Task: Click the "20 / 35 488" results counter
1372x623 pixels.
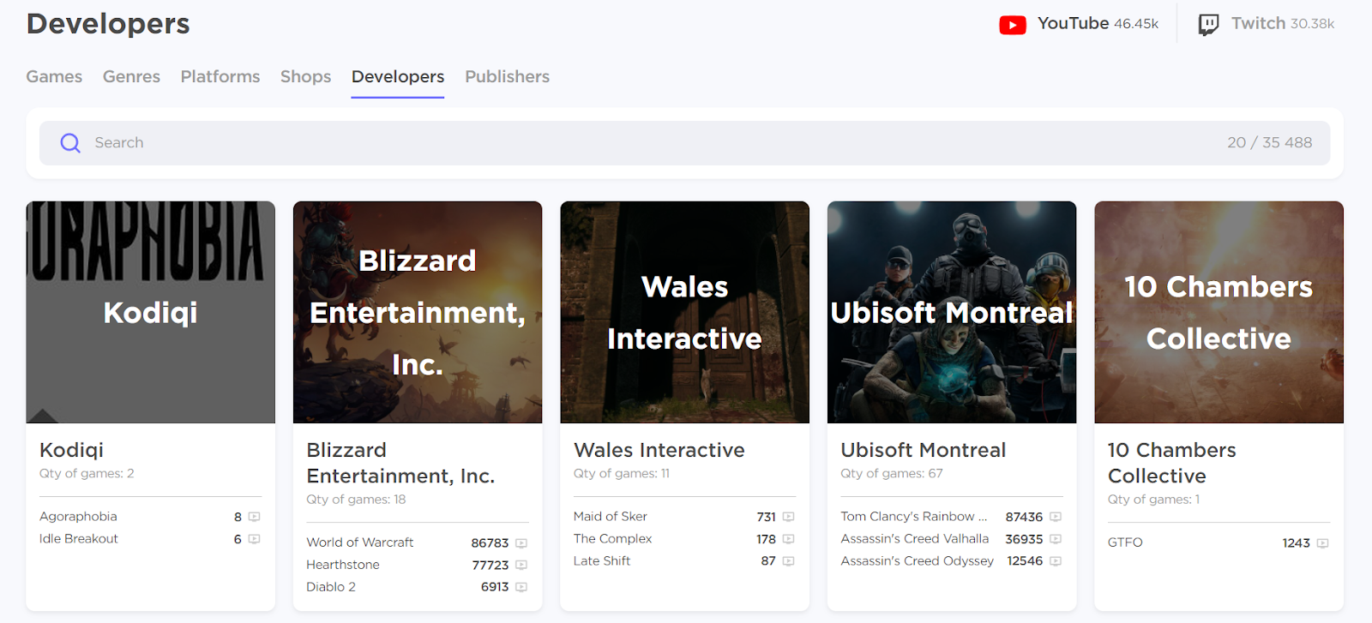Action: point(1269,143)
